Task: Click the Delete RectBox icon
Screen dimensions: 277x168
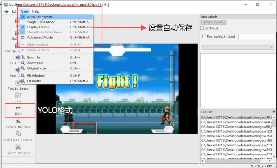Action: [18, 147]
